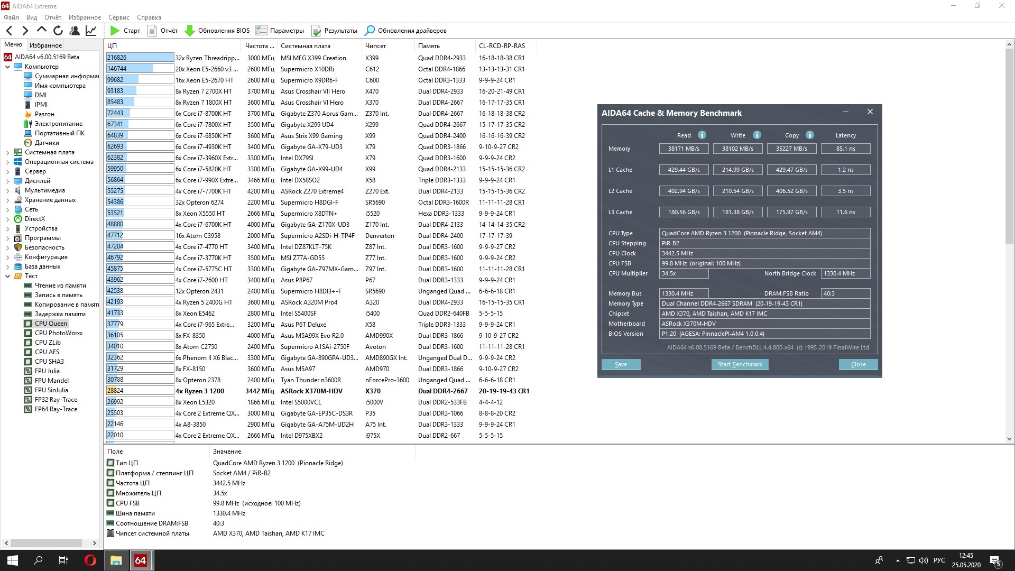
Task: Click the CL-RCD-RP-RAS column header
Action: [x=505, y=46]
